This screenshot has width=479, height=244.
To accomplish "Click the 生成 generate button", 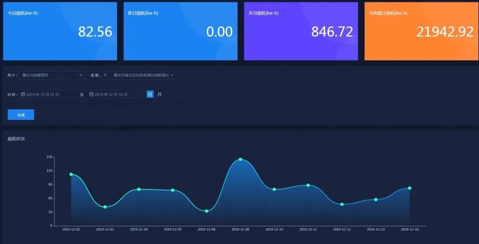I will coord(21,115).
